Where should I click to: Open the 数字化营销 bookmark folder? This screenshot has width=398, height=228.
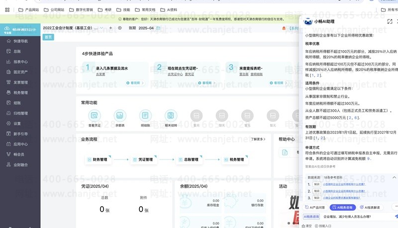(81, 9)
